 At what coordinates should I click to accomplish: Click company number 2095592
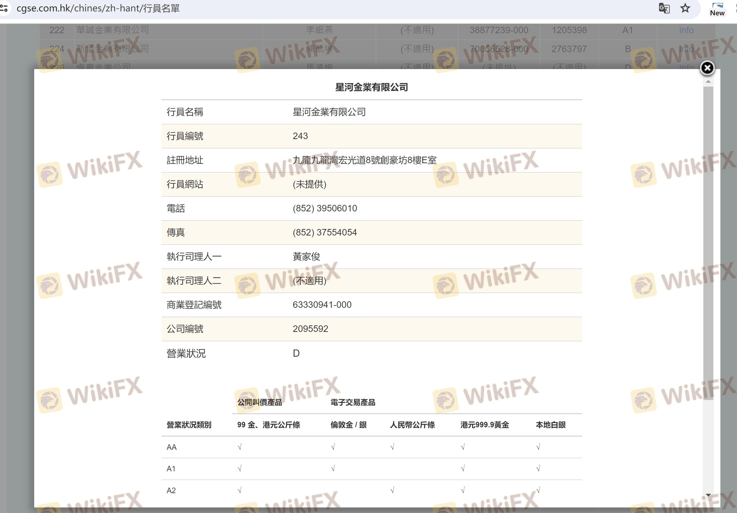point(310,329)
